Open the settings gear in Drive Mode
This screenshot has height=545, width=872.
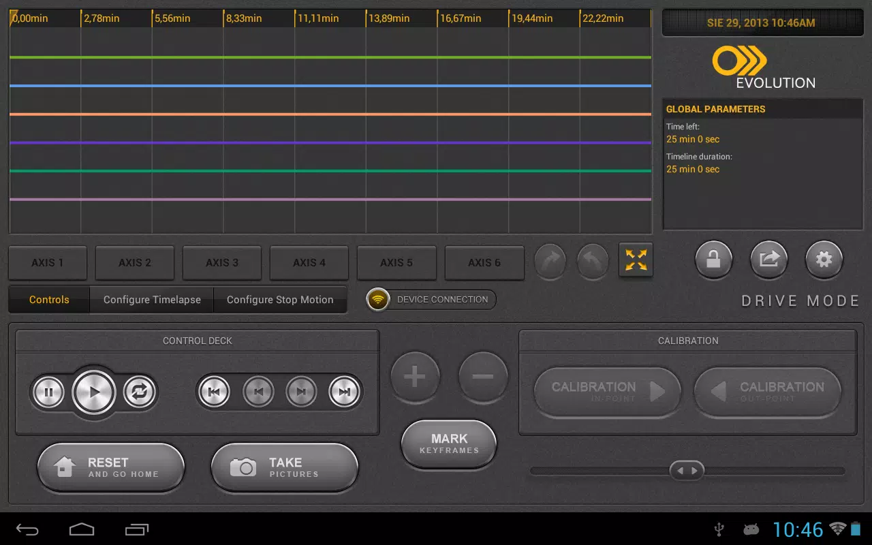(824, 260)
